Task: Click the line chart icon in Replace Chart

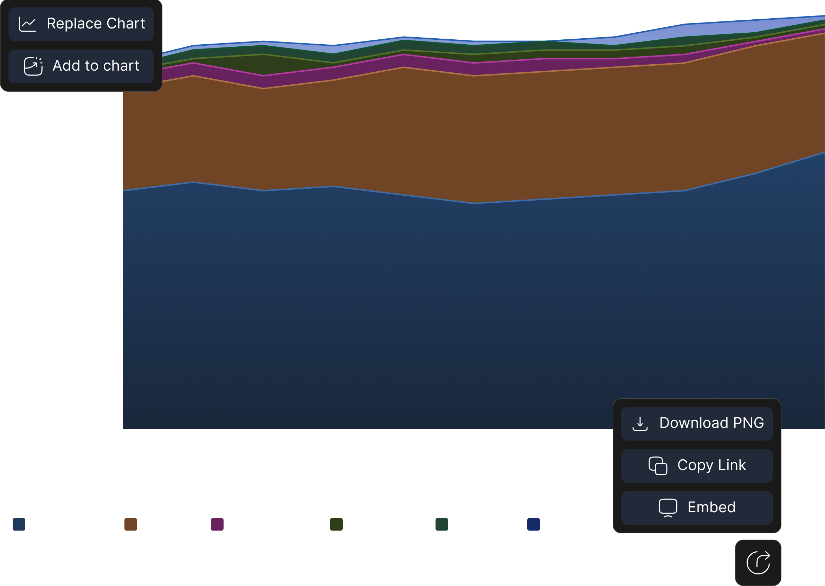Action: 27,24
